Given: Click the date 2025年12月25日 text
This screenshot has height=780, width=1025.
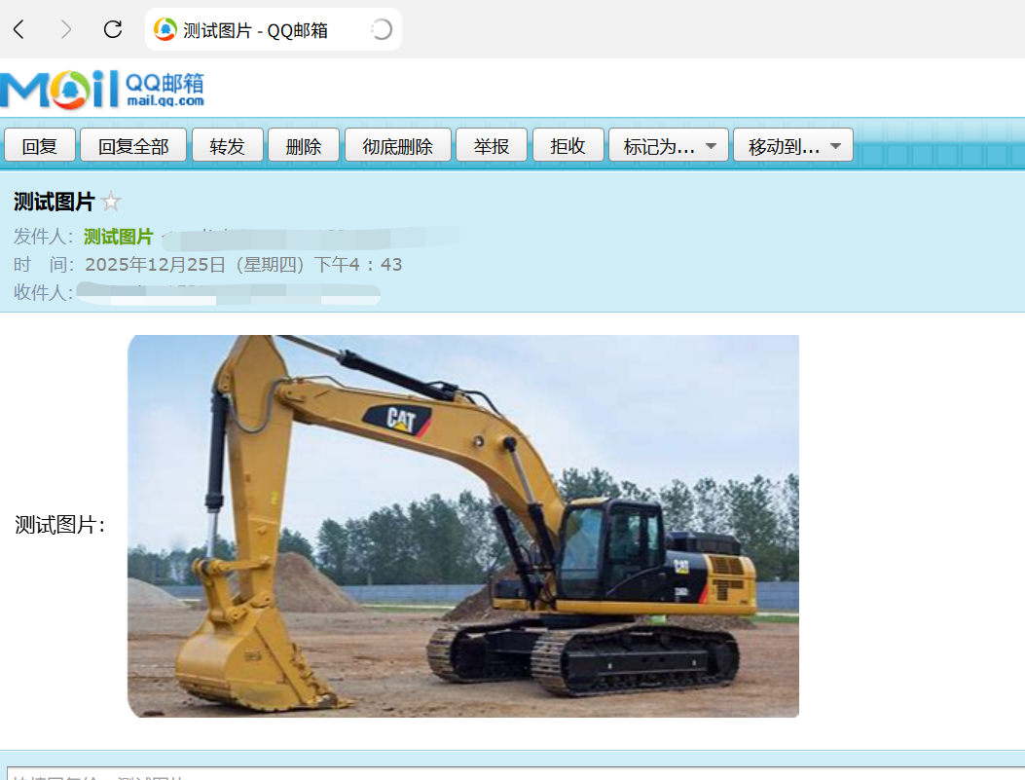Looking at the screenshot, I should [x=155, y=265].
